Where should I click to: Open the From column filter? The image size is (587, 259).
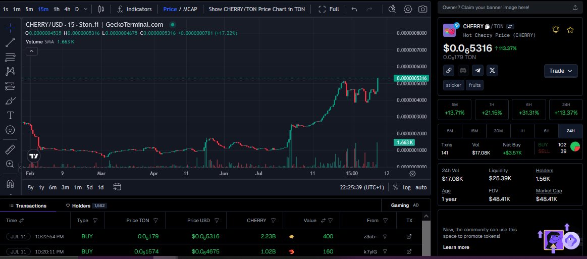(x=386, y=221)
